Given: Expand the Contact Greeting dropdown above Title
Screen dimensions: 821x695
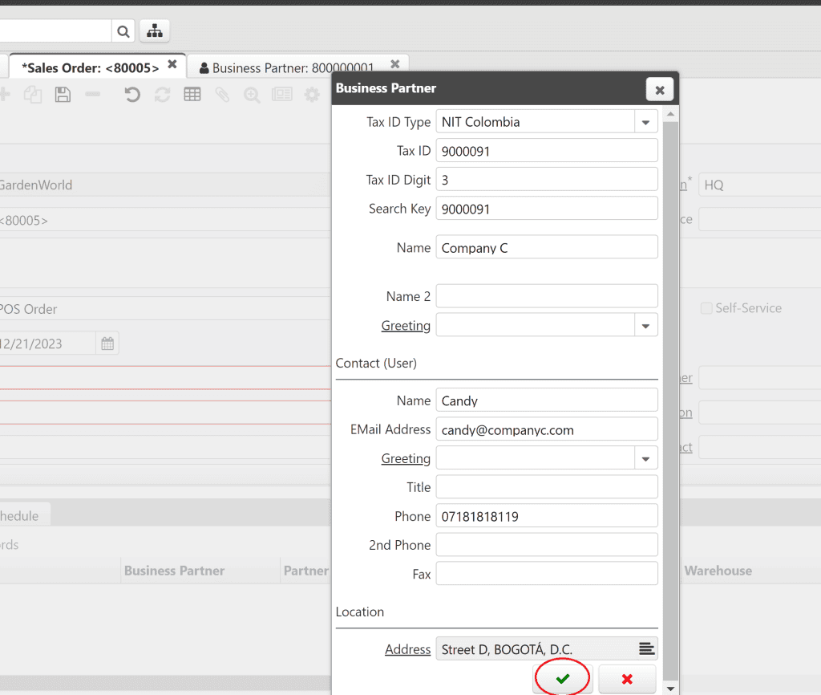Looking at the screenshot, I should click(x=645, y=458).
